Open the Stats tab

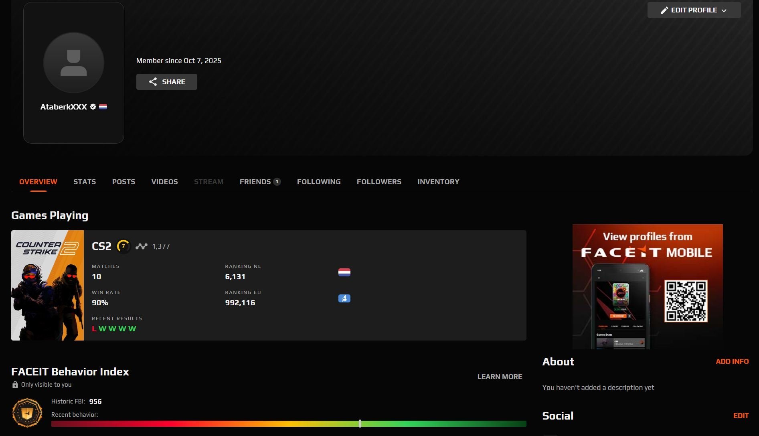[x=85, y=182]
